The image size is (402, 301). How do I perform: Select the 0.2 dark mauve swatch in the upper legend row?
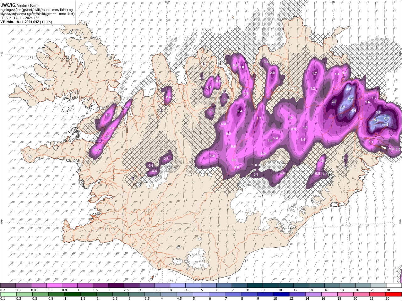point(8,286)
